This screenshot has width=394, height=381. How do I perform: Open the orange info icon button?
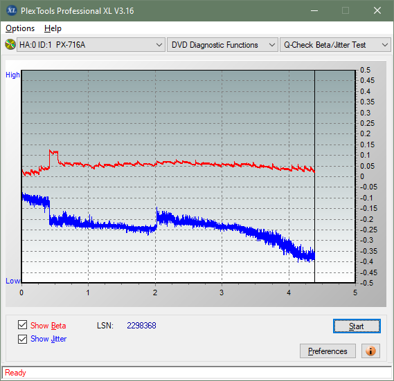[x=370, y=351]
